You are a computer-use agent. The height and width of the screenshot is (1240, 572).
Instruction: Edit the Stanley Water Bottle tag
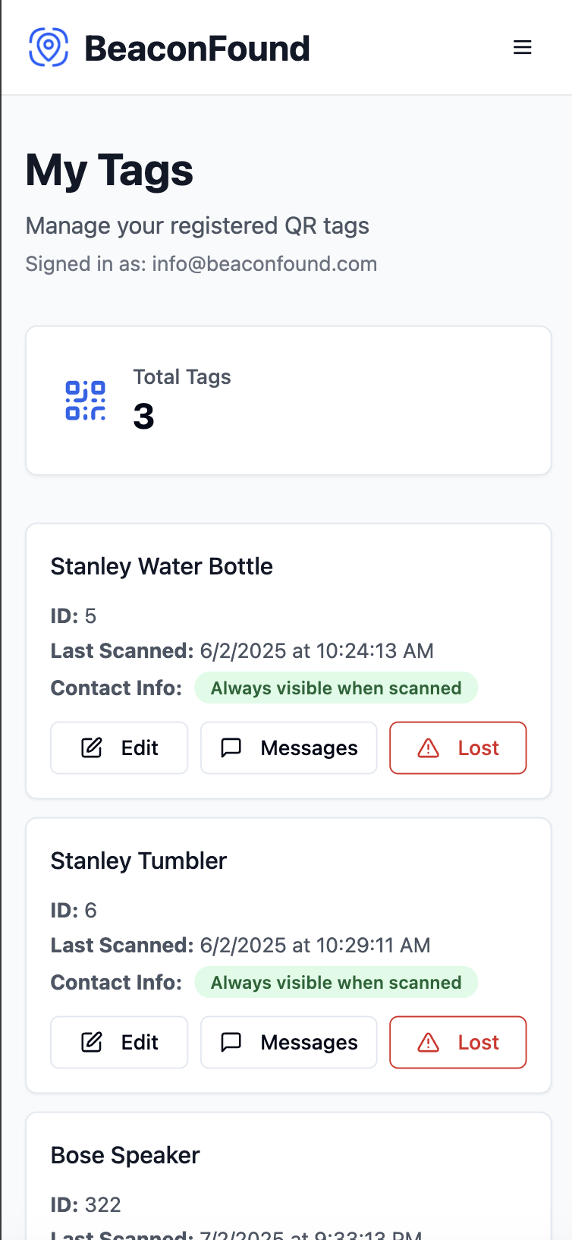click(x=119, y=747)
